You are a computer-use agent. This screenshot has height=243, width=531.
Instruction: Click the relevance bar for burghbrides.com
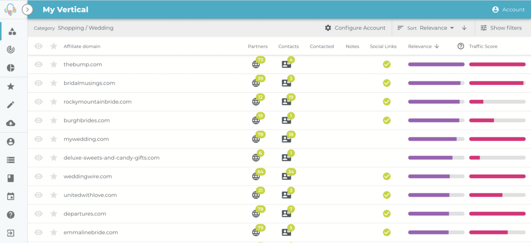(436, 121)
